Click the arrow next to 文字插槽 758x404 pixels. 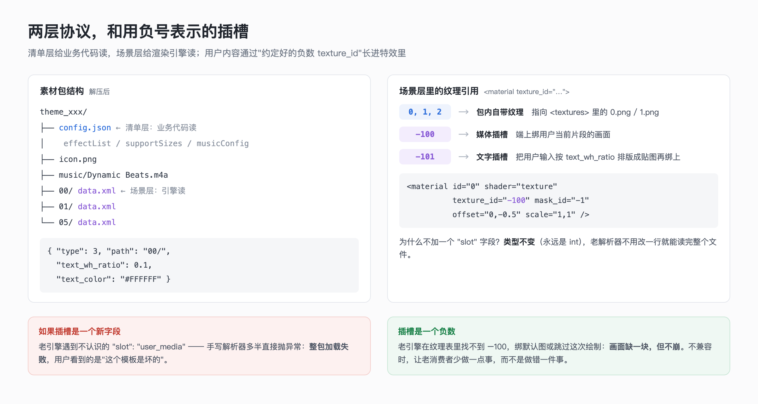point(464,157)
